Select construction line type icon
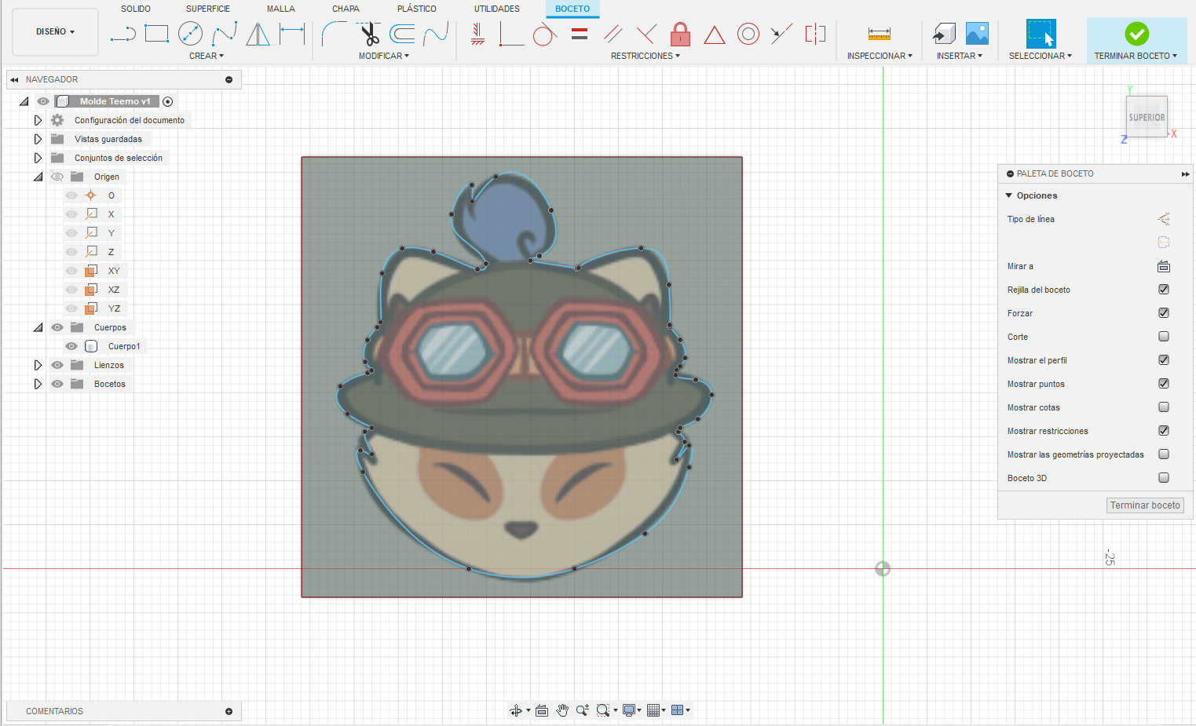Image resolution: width=1196 pixels, height=726 pixels. pos(1164,219)
